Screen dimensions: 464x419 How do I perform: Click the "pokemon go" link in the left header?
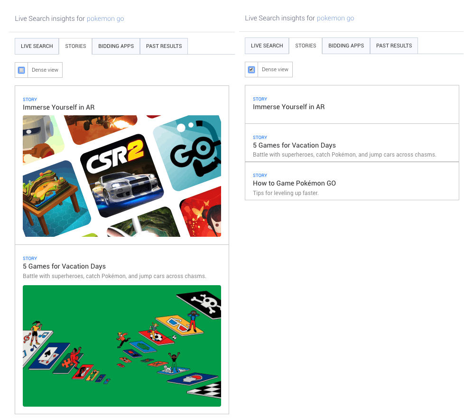pyautogui.click(x=105, y=19)
